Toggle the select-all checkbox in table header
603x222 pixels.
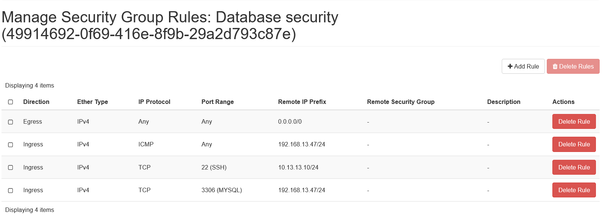click(10, 102)
